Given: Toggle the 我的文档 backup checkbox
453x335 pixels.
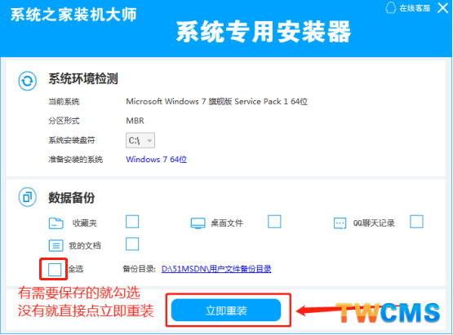Looking at the screenshot, I should [x=132, y=244].
